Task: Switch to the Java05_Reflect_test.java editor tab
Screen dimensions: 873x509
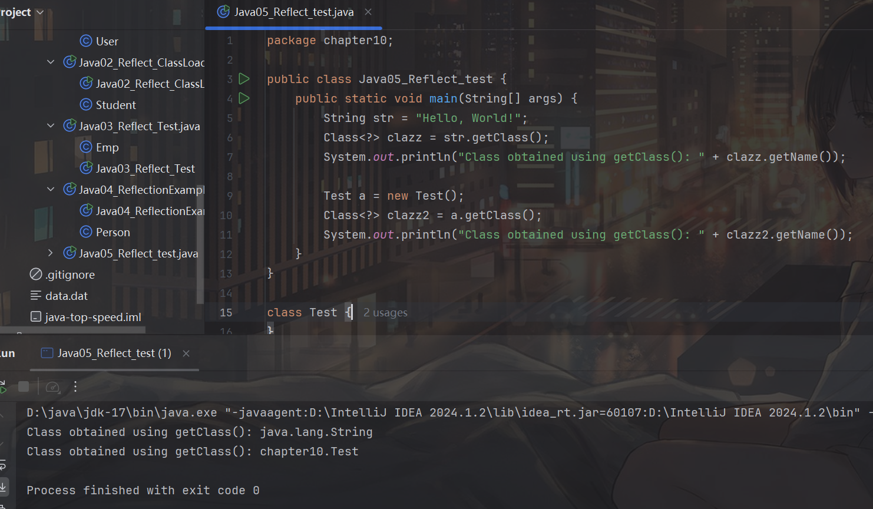Action: (293, 12)
